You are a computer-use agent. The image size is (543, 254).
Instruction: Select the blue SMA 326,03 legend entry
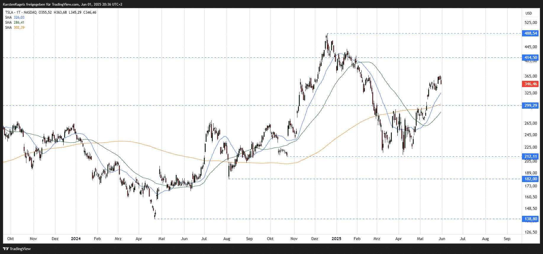[x=15, y=17]
